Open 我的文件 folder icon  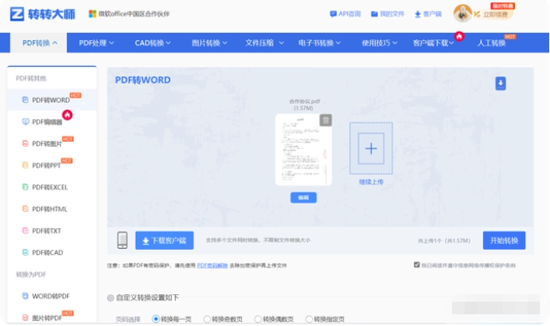click(x=374, y=14)
